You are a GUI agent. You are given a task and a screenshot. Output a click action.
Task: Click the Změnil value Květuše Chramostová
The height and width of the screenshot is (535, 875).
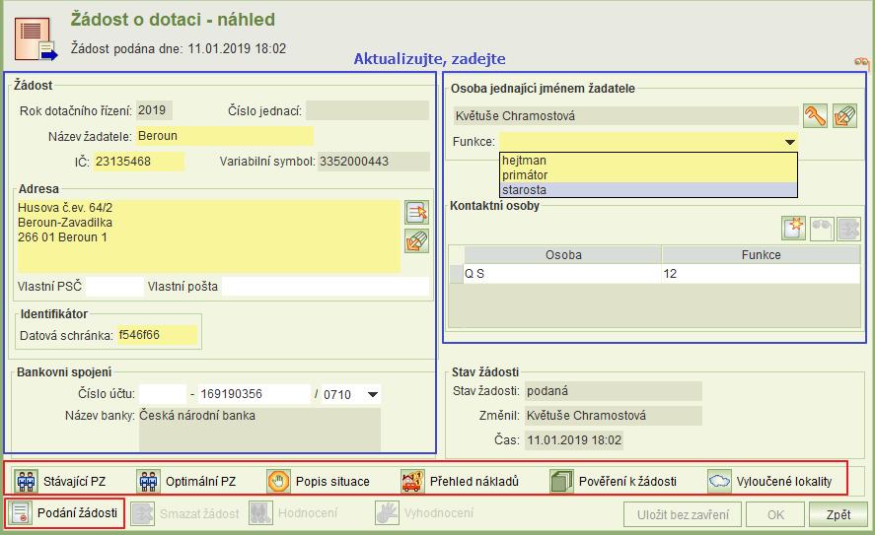tap(613, 416)
